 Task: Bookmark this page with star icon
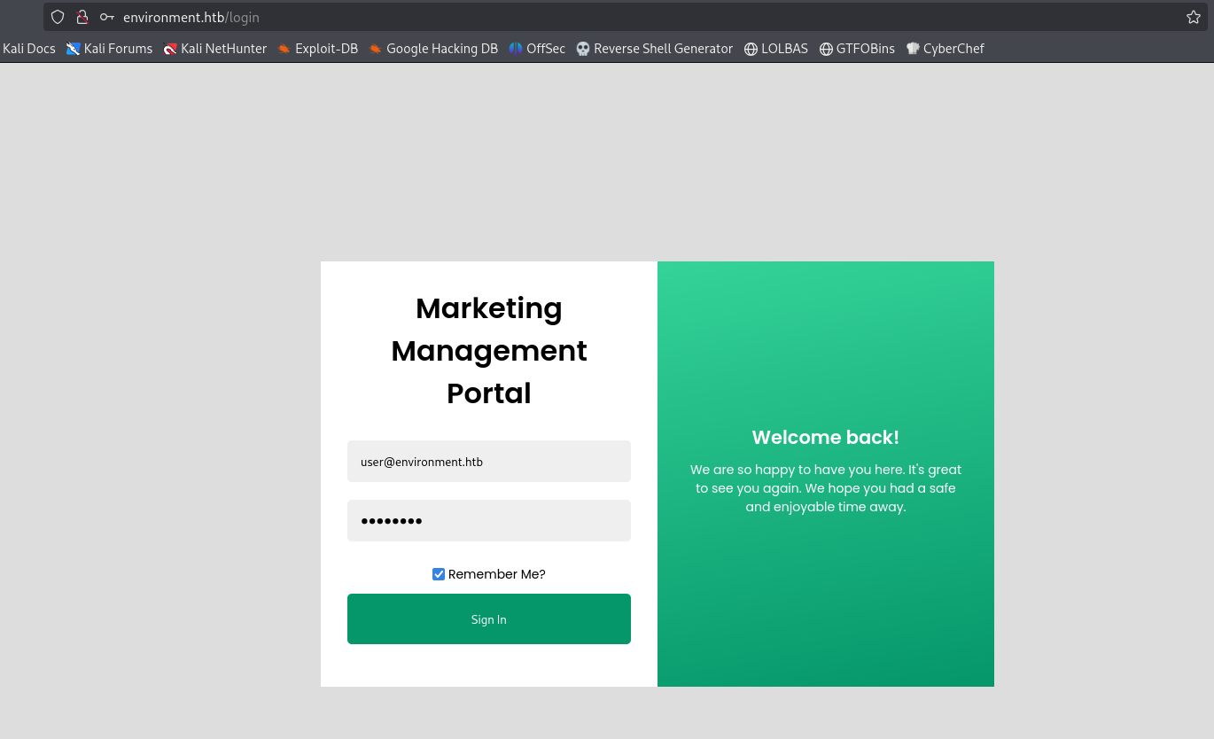1193,17
